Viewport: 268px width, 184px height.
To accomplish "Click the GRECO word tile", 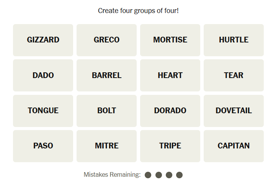I will (106, 40).
